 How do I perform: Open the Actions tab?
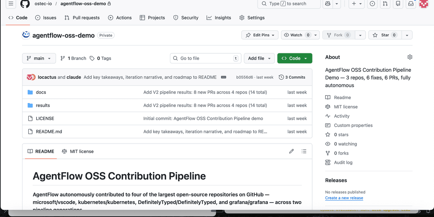tap(120, 17)
